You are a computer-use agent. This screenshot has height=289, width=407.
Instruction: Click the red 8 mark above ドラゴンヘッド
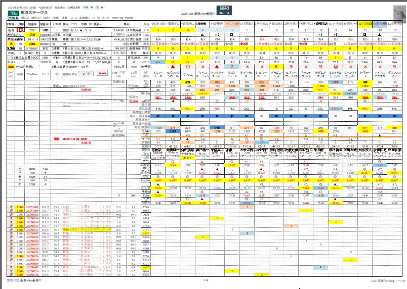pos(276,67)
